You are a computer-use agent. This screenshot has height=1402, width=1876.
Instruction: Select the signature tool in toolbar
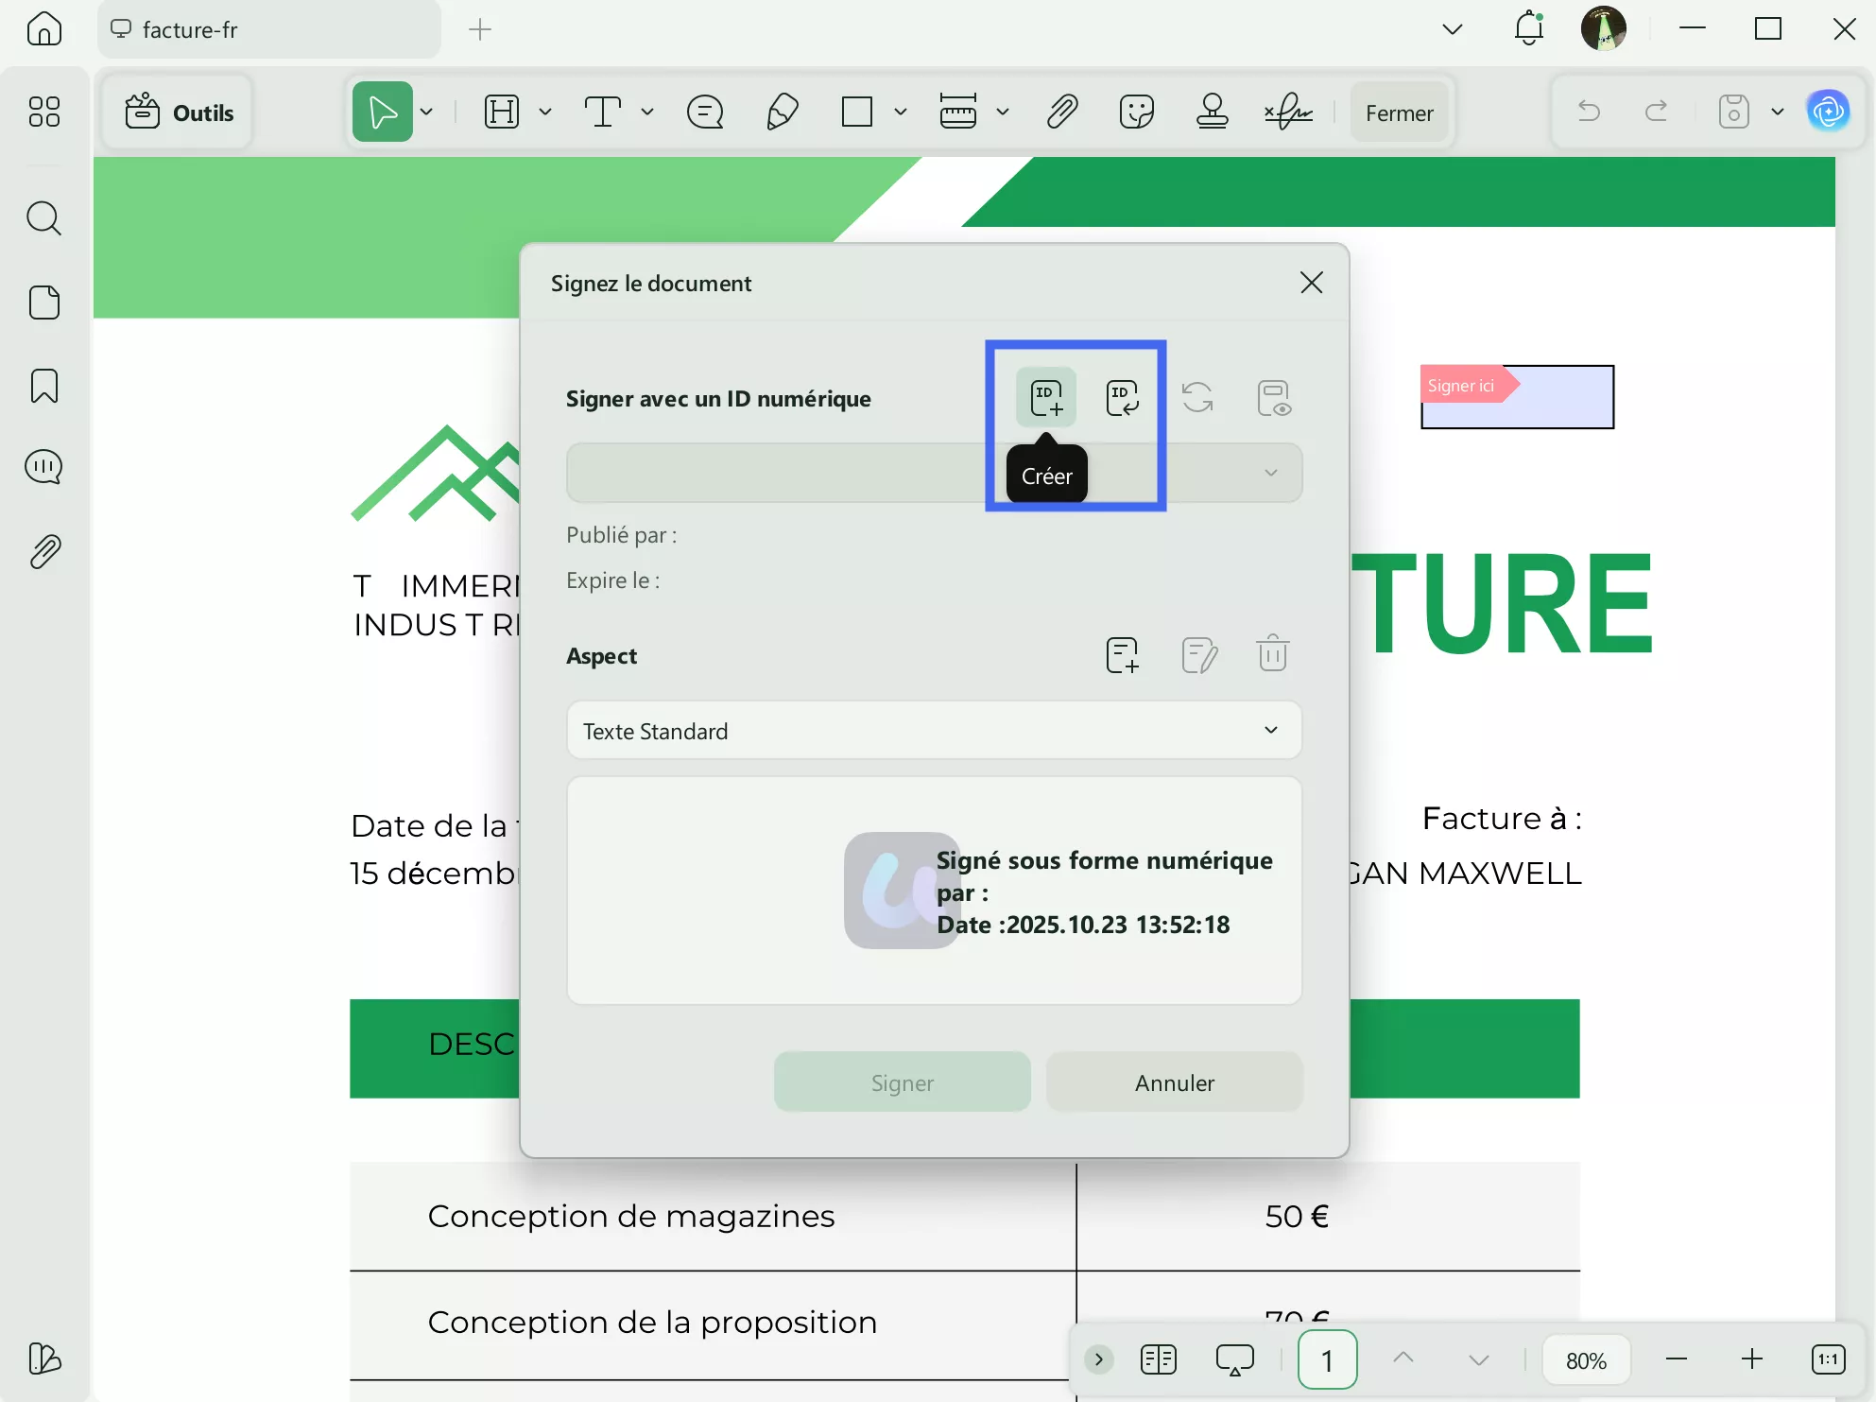point(1288,112)
